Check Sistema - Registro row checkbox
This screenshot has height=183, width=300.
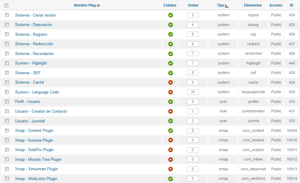pos(7,34)
